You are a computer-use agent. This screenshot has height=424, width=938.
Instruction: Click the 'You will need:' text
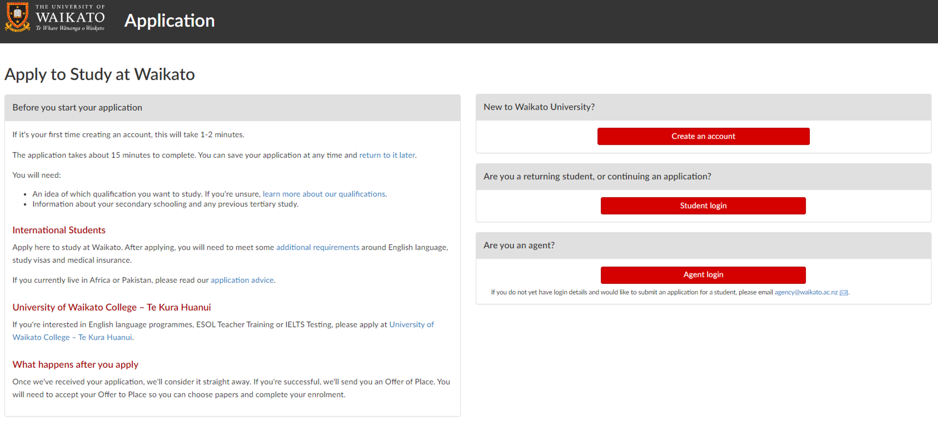(x=36, y=175)
